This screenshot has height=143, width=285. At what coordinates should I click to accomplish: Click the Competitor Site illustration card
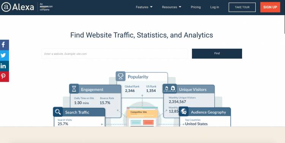pyautogui.click(x=142, y=117)
